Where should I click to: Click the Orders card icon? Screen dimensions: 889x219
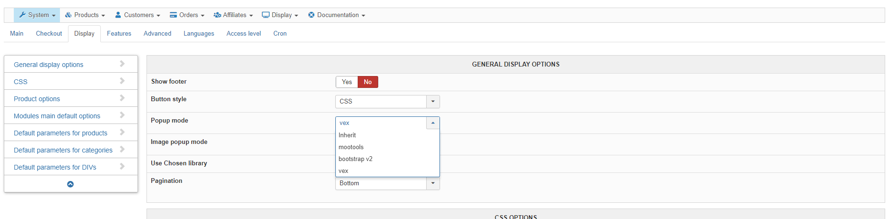173,15
